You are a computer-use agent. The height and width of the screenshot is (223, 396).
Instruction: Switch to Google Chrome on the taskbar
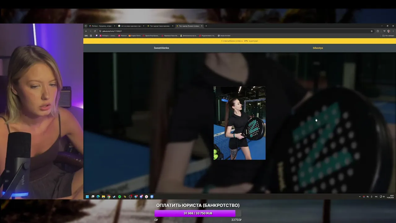pyautogui.click(x=109, y=197)
